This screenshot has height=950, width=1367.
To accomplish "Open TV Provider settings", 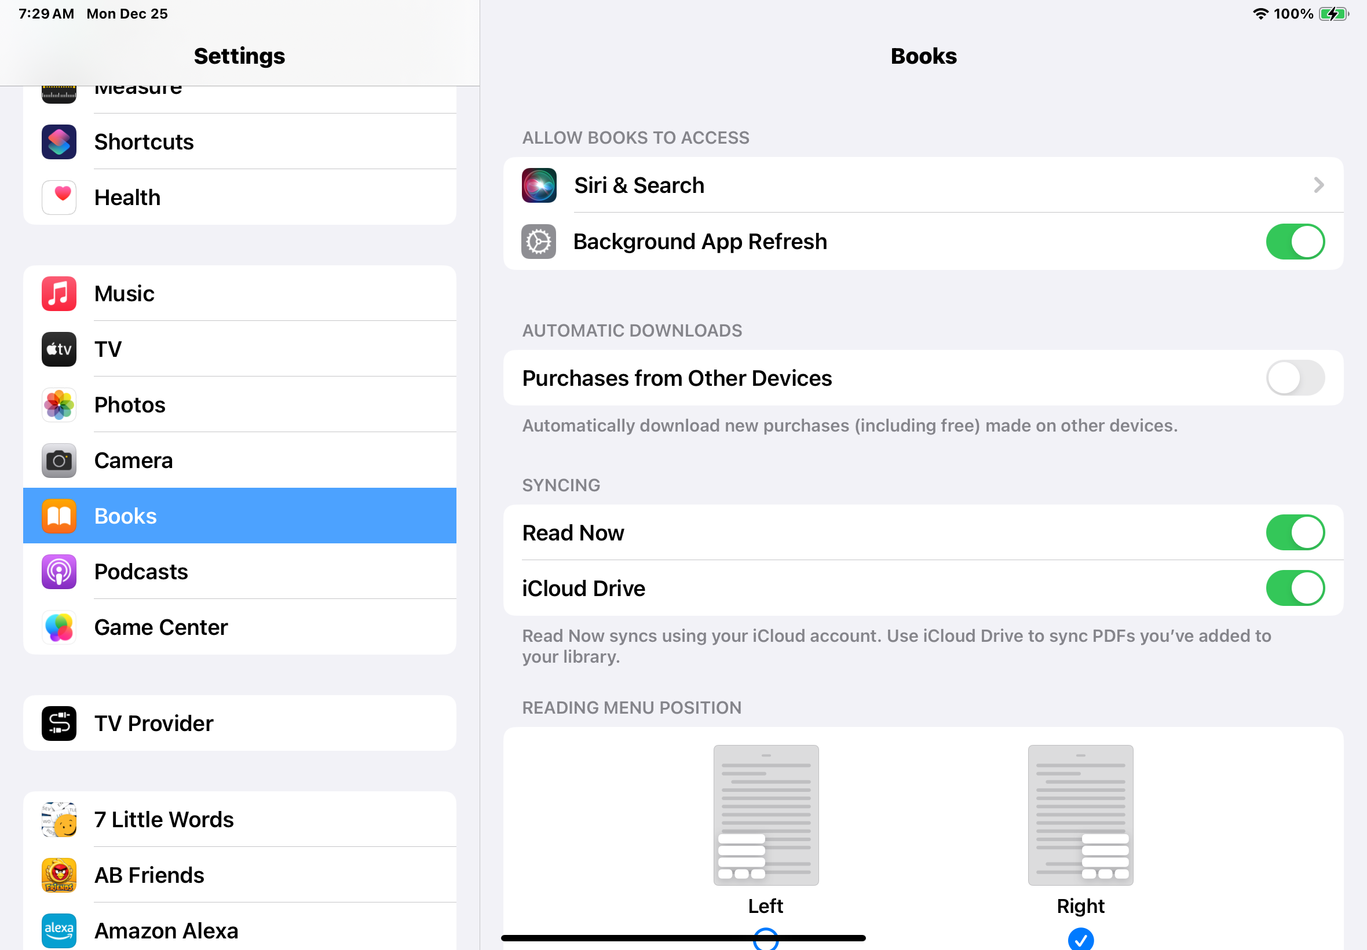I will click(x=239, y=723).
